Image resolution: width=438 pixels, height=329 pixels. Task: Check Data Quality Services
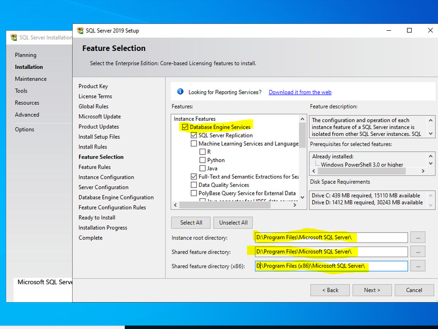click(x=194, y=185)
